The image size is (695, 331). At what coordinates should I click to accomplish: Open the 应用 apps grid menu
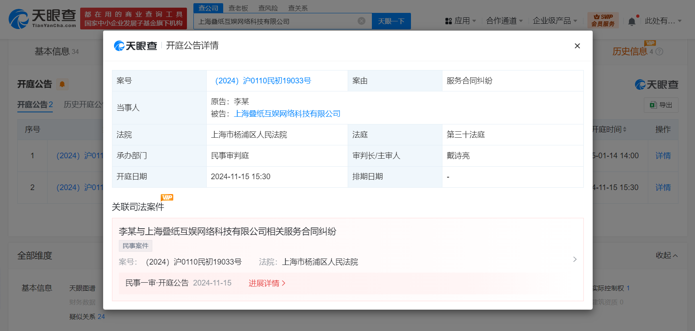[x=460, y=21]
